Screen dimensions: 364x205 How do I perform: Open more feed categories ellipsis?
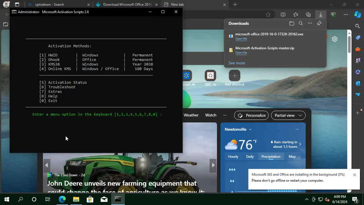[x=225, y=115]
